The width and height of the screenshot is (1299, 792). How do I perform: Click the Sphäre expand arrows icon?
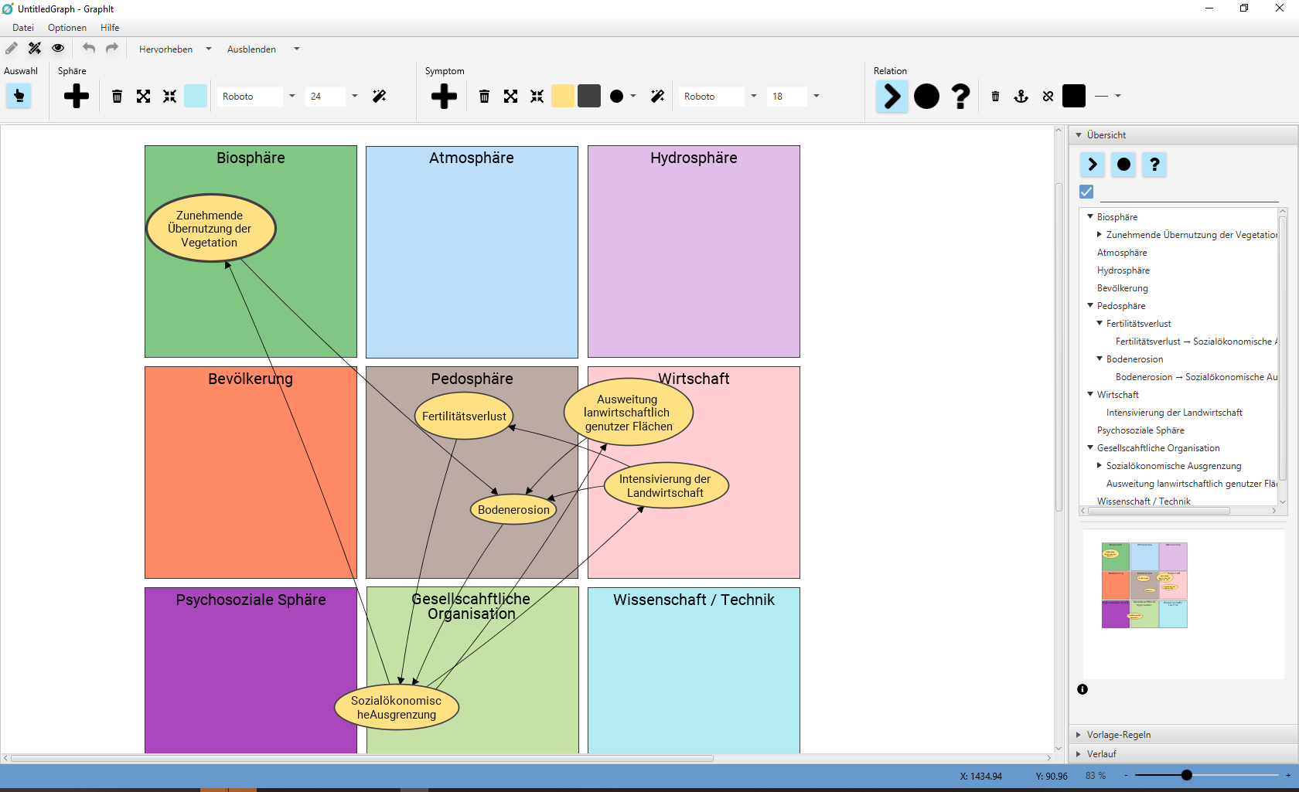pos(143,97)
